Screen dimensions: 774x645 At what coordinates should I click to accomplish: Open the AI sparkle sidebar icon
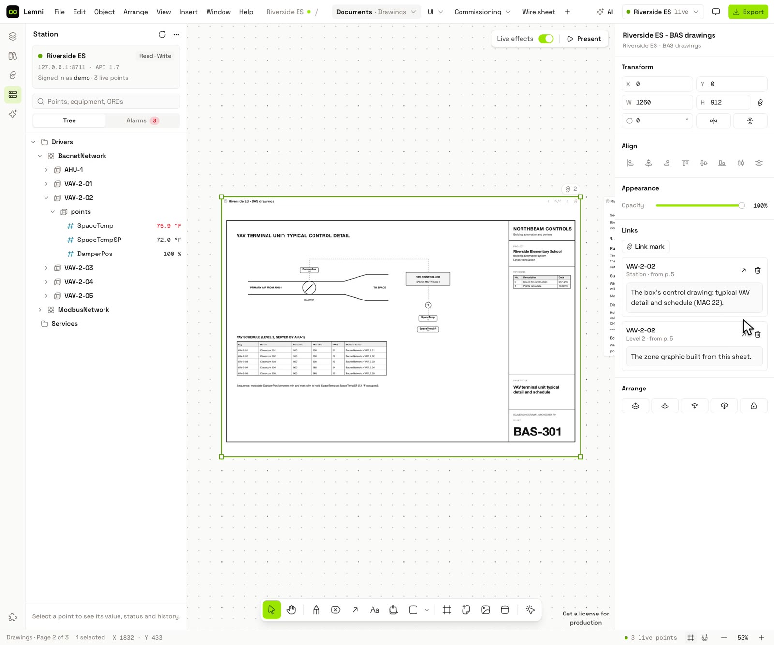[13, 114]
